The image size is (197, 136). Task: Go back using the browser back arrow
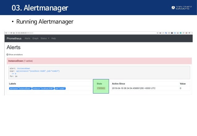6,33
